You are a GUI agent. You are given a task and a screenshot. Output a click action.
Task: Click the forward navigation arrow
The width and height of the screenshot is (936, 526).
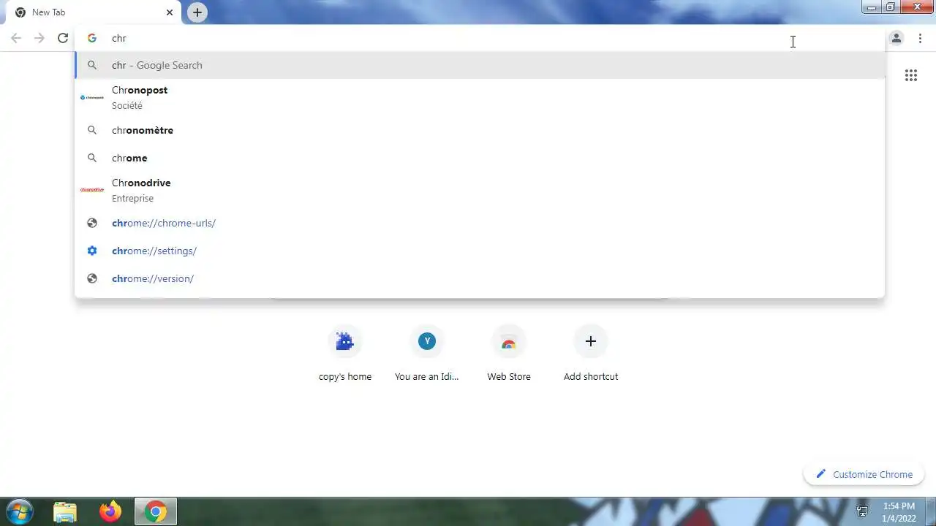point(39,38)
